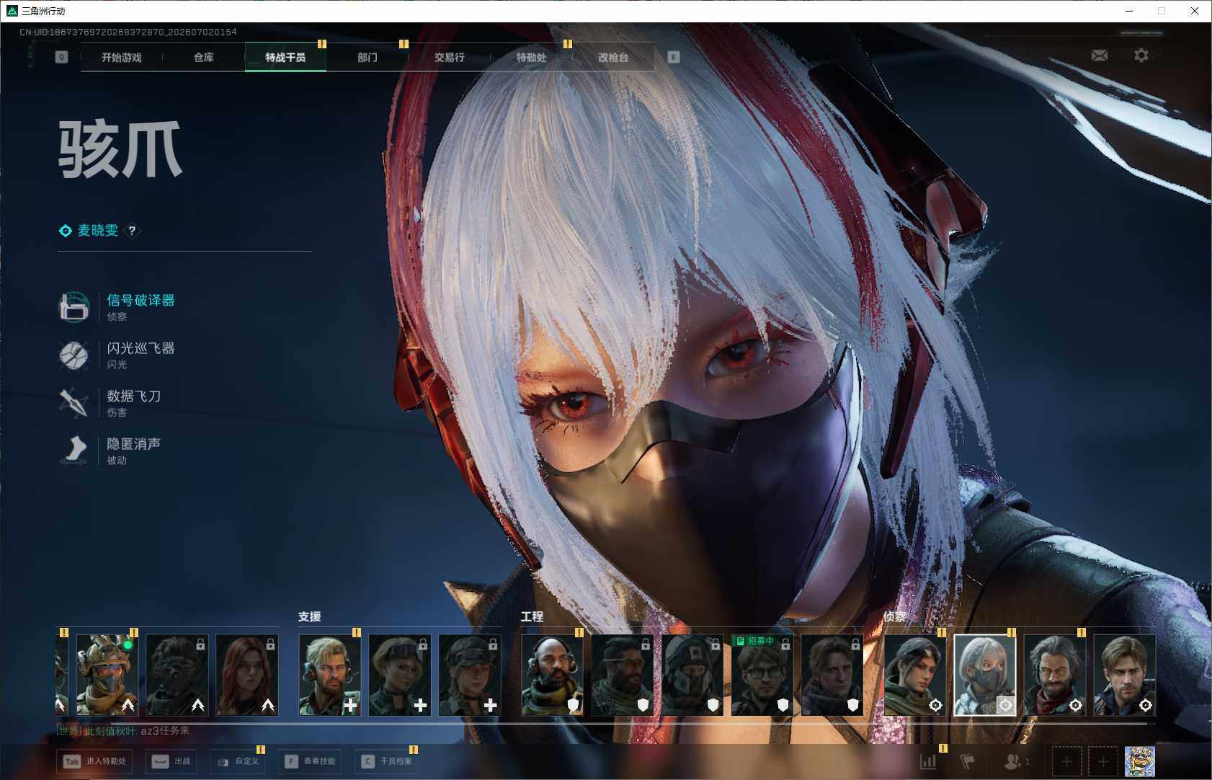This screenshot has width=1212, height=780.
Task: Switch to the 改枪台 tab
Action: (x=613, y=58)
